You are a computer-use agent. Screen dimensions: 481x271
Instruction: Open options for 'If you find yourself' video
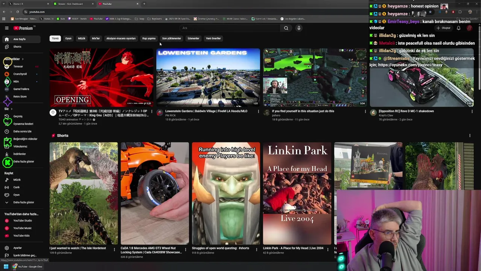point(365,111)
